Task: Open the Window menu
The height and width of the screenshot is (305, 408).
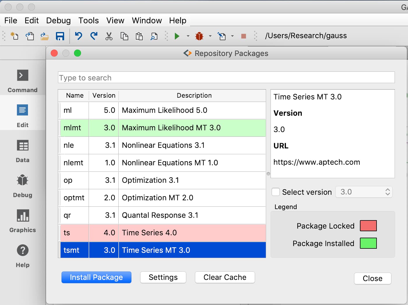Action: (x=147, y=20)
